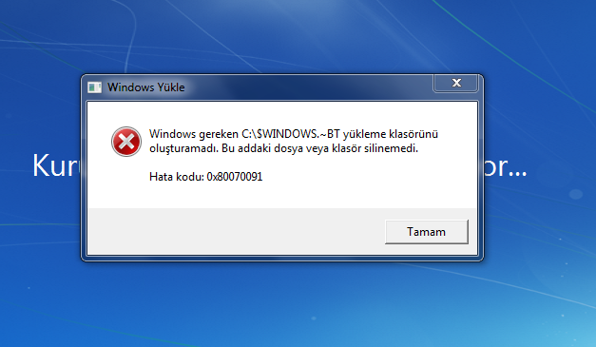Select the Hata kodu: 0x80070091 text
The width and height of the screenshot is (596, 347).
[x=205, y=177]
